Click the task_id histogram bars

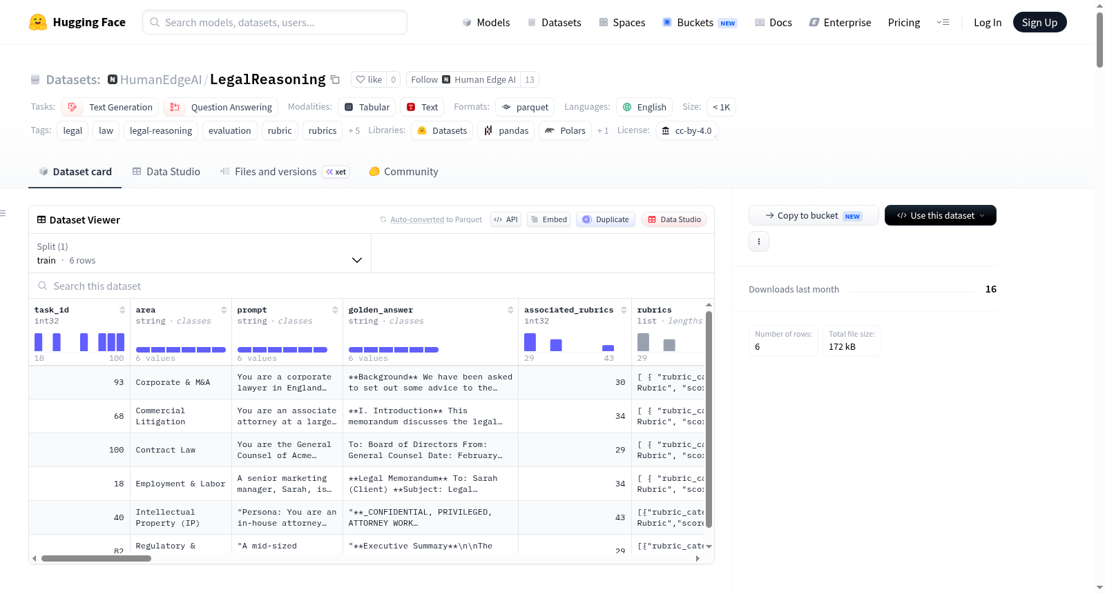(x=79, y=342)
